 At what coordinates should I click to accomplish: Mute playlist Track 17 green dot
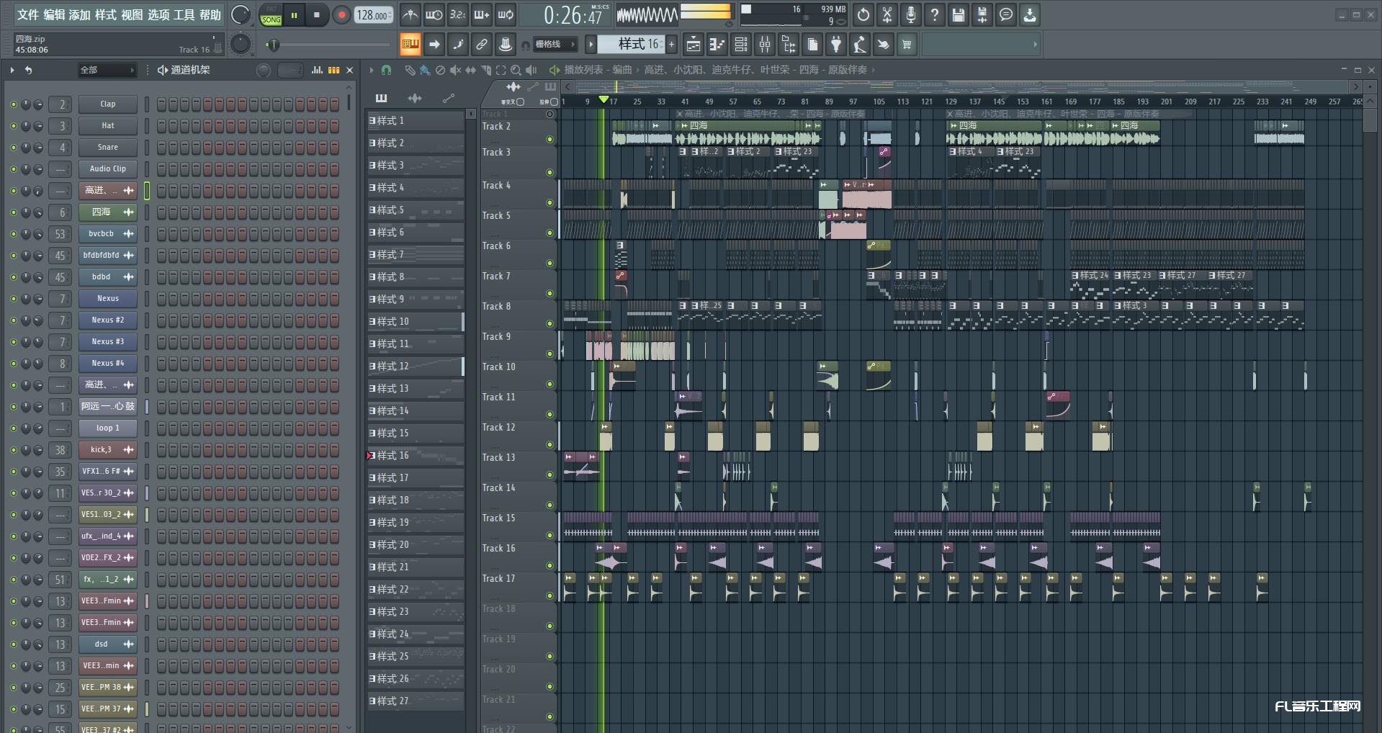point(549,595)
